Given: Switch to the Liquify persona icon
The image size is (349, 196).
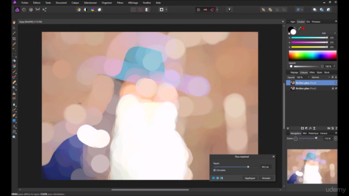Looking at the screenshot, I should coord(24,10).
